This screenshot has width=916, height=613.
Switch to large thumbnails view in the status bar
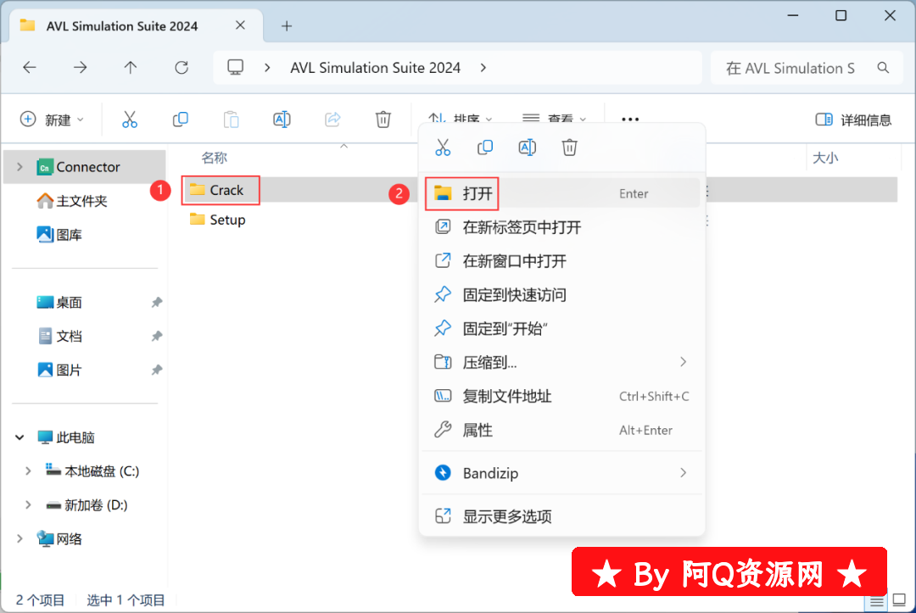coord(900,600)
